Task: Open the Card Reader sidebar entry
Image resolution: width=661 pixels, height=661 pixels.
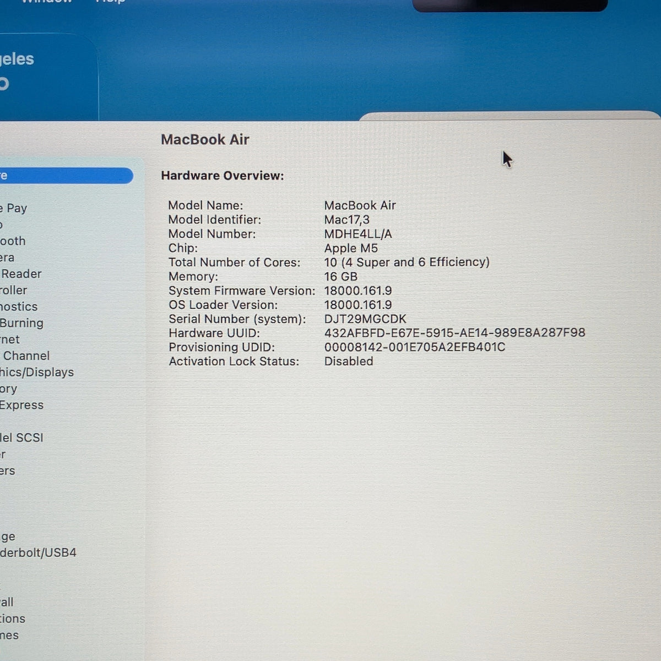Action: point(21,274)
